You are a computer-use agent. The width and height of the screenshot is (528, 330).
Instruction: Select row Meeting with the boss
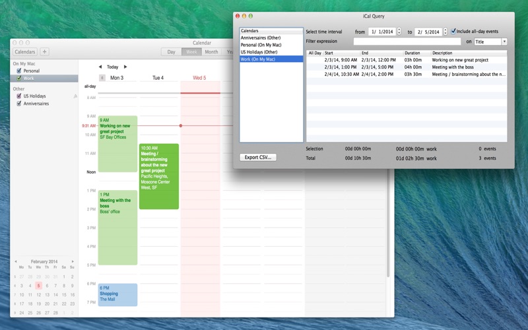(407, 67)
